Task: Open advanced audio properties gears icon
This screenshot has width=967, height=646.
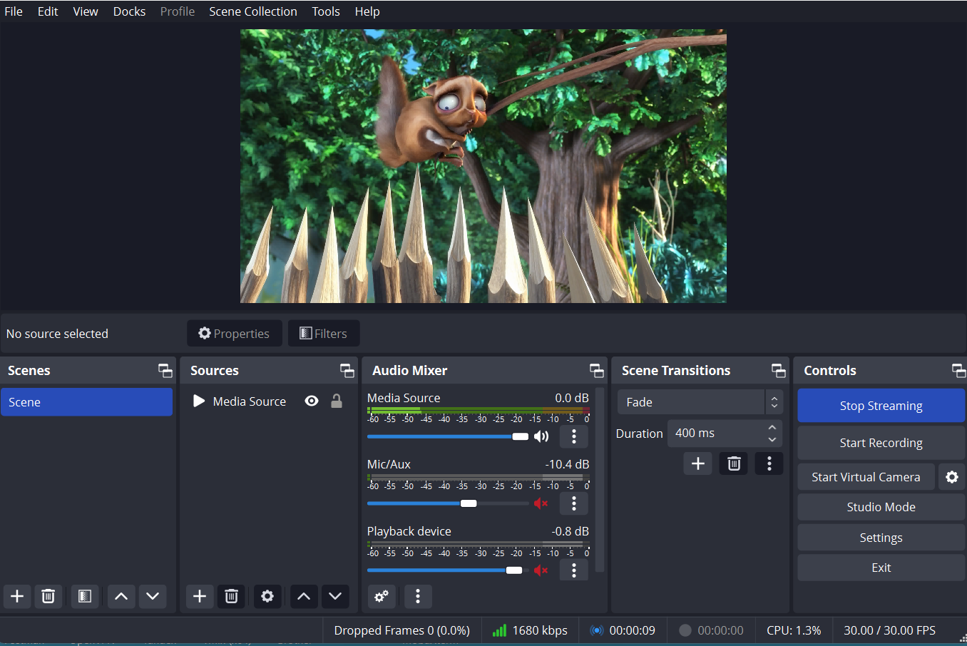Action: pyautogui.click(x=382, y=596)
